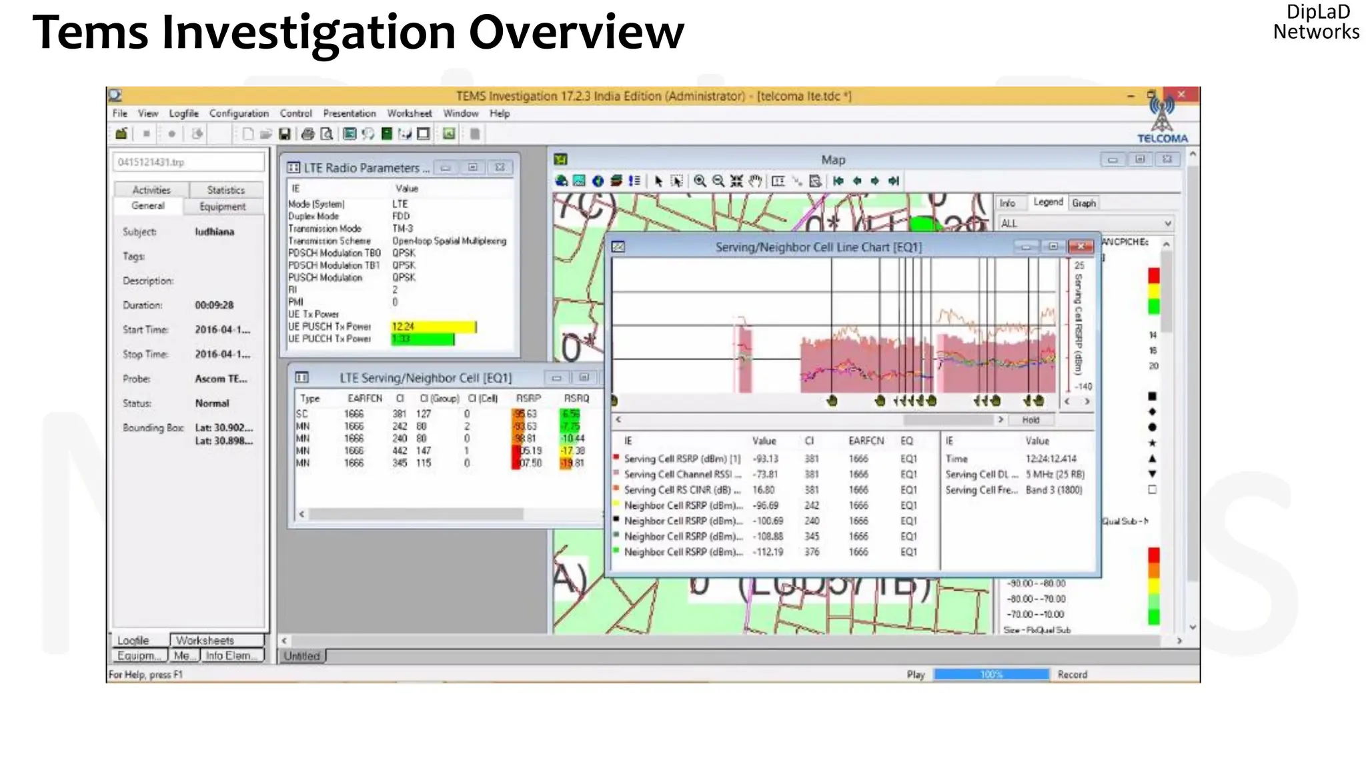1366x768 pixels.
Task: Click the RSRQ column header in LTE Serving/Neighbor Cell
Action: tap(576, 399)
